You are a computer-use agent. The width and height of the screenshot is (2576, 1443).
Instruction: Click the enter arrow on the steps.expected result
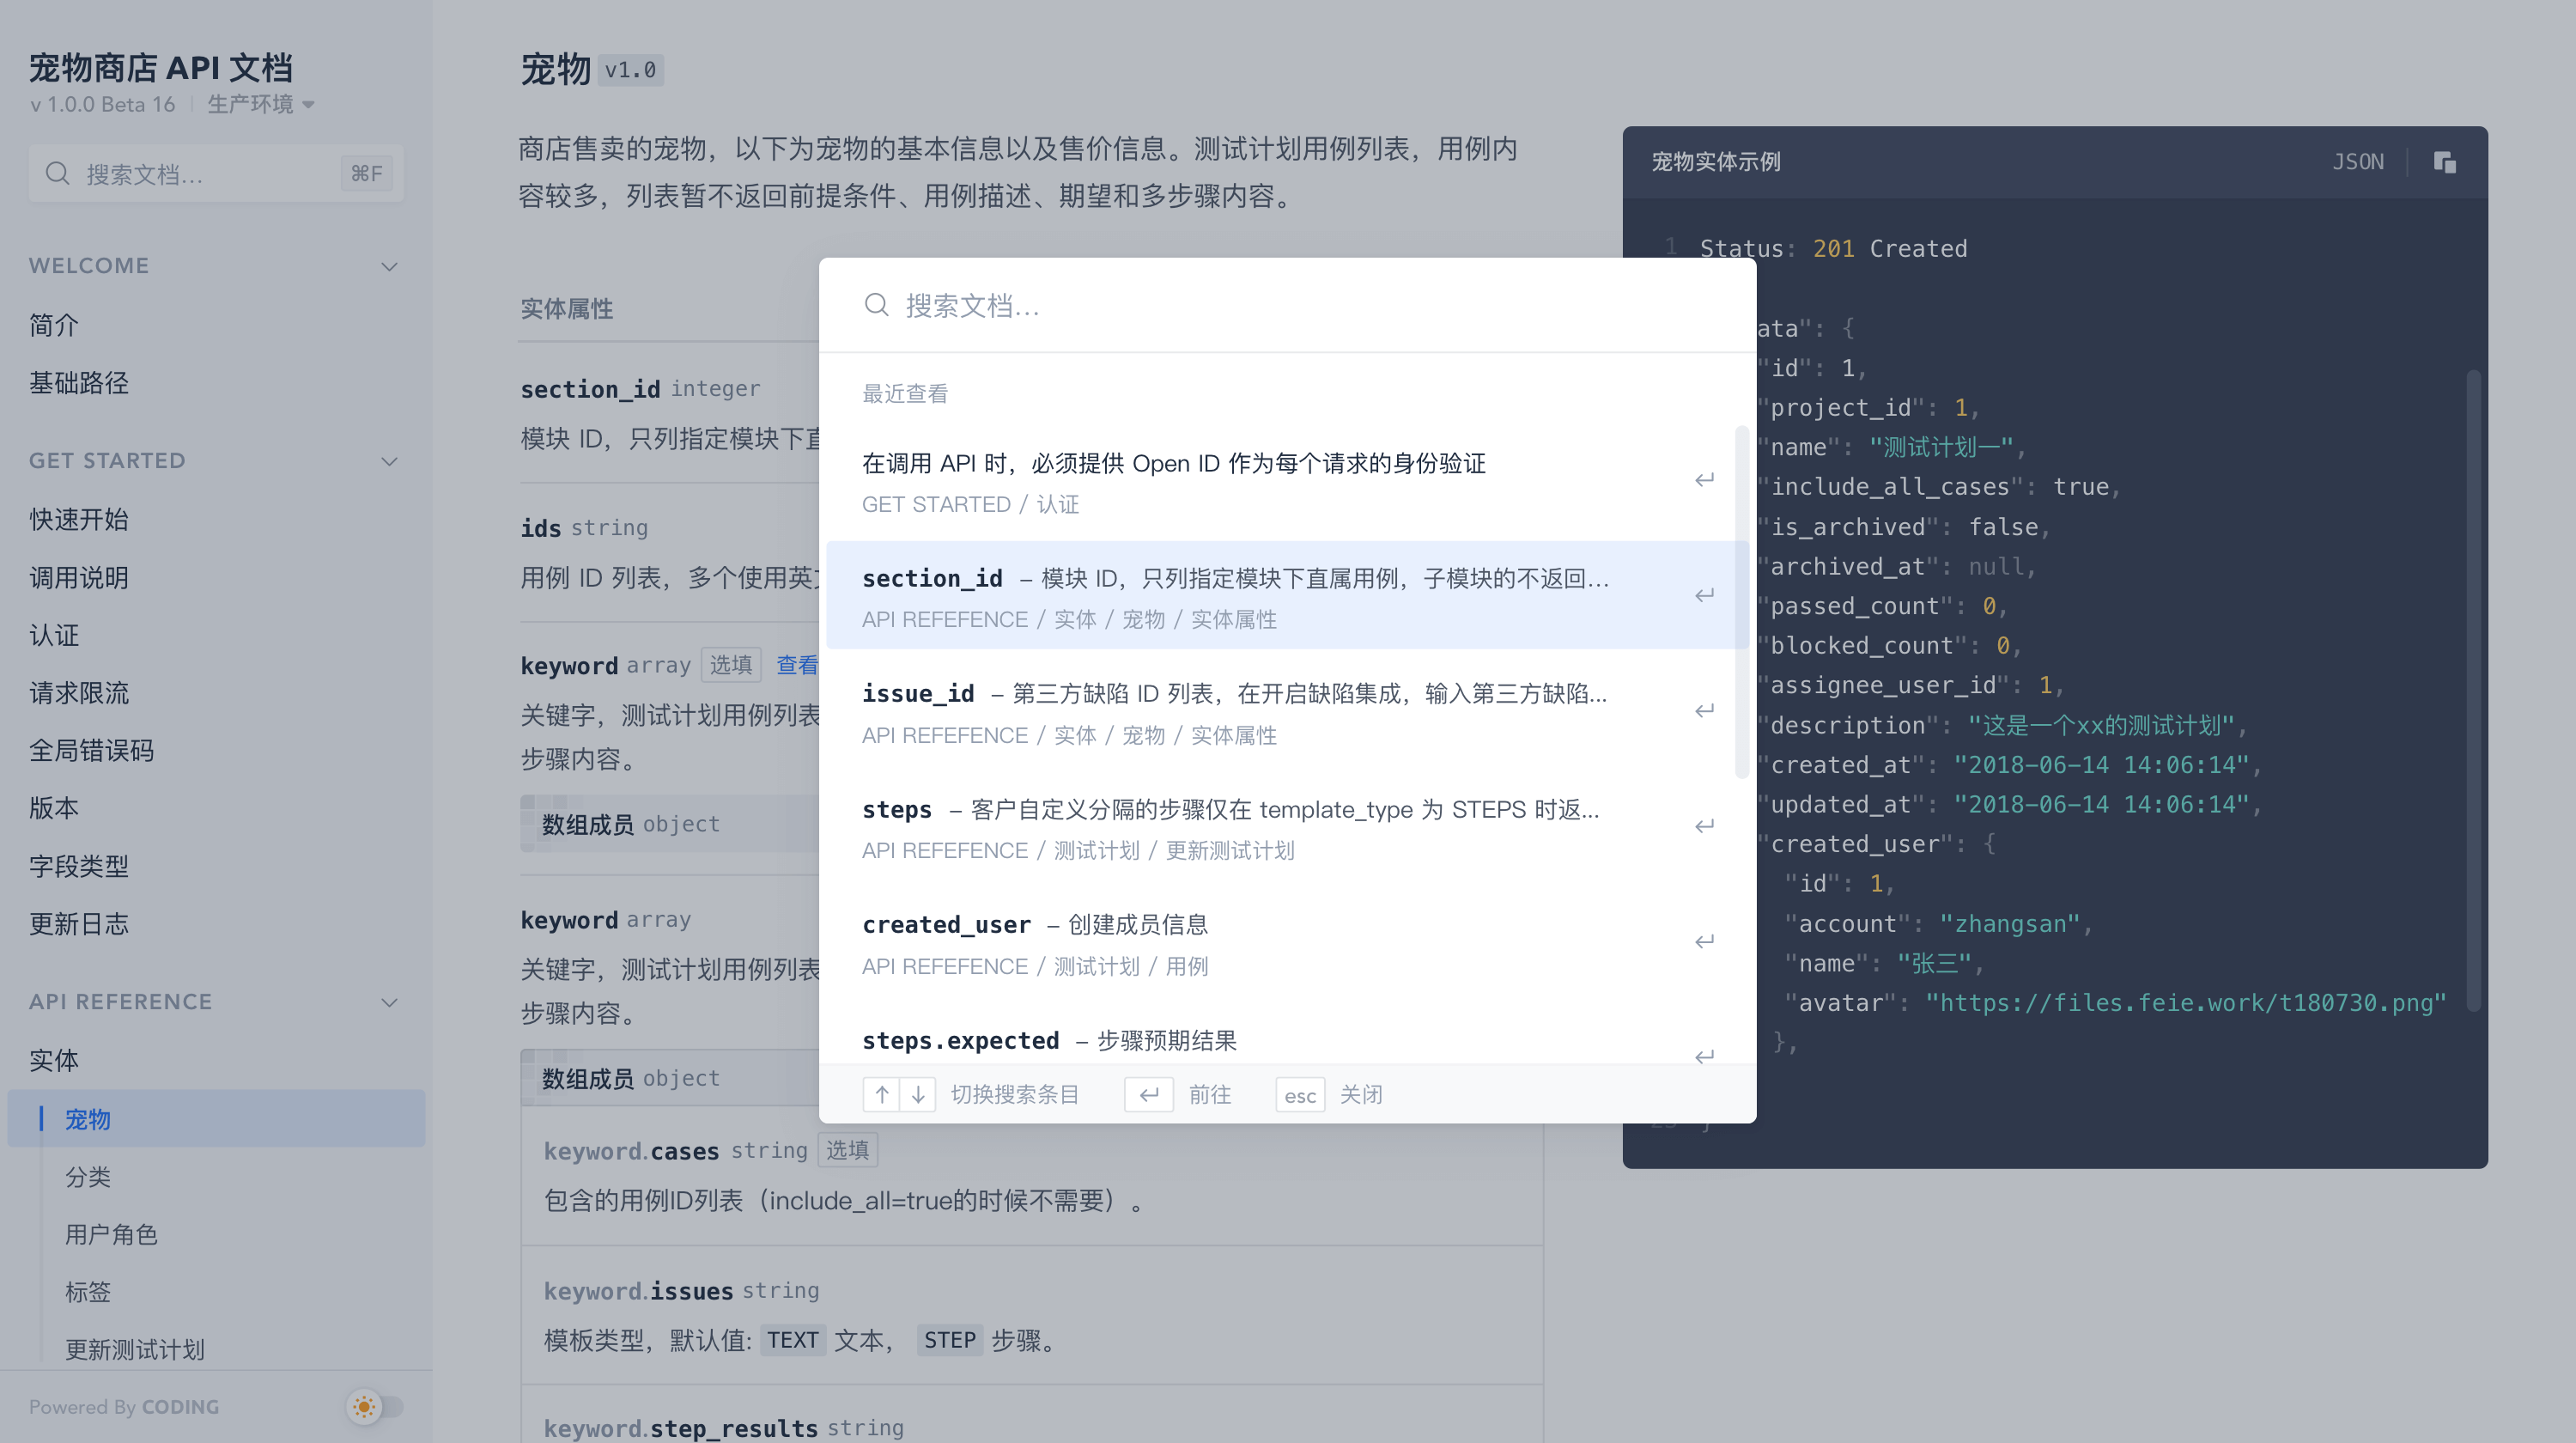[1704, 1056]
